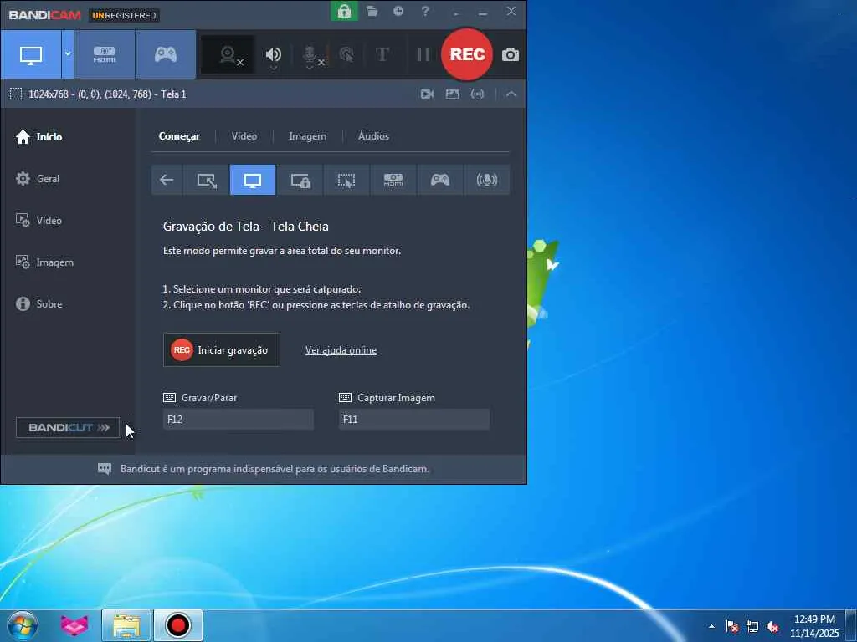Open the Sobre sidebar section
The image size is (857, 642).
coord(38,304)
